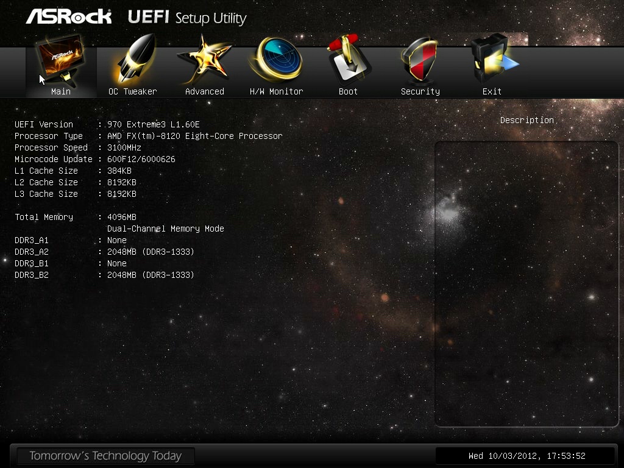Click the DDR3_B2 label
Image resolution: width=624 pixels, height=468 pixels.
click(32, 275)
